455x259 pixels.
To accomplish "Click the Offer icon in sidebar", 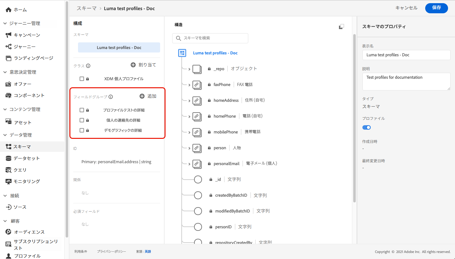I will tap(9, 84).
